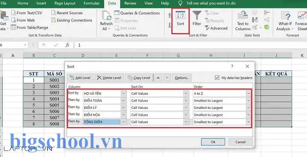Toggle My data has headers checkbox

(x=217, y=78)
